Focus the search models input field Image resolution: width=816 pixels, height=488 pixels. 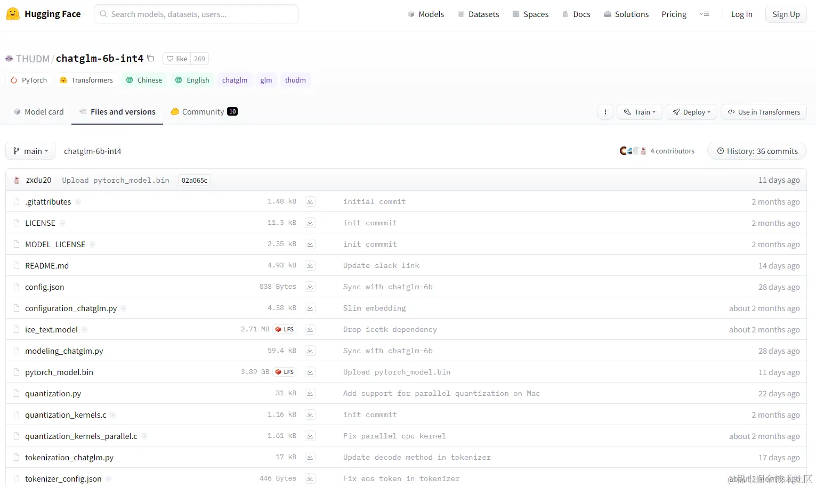pos(196,14)
